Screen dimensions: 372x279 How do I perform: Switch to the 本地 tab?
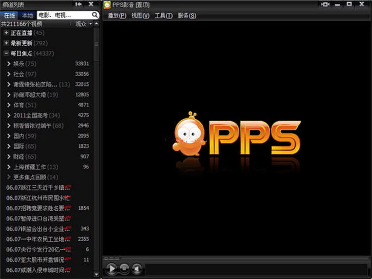[x=27, y=15]
